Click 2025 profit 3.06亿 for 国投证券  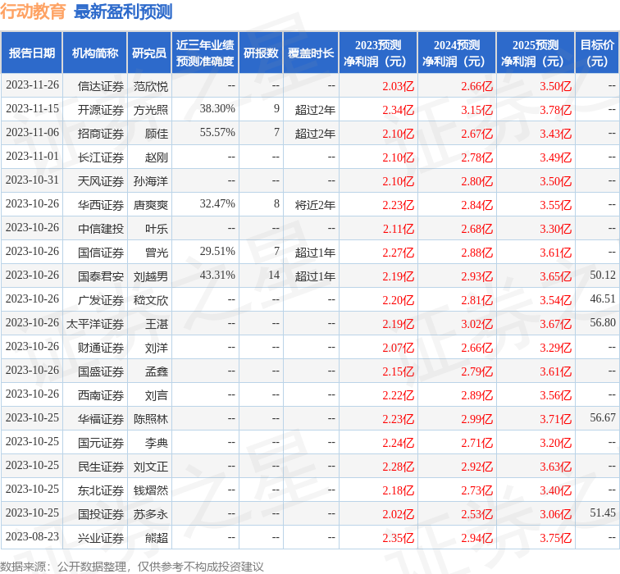[x=555, y=514]
